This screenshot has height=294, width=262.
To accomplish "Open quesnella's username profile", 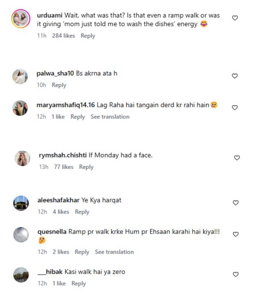I will pyautogui.click(x=52, y=231).
